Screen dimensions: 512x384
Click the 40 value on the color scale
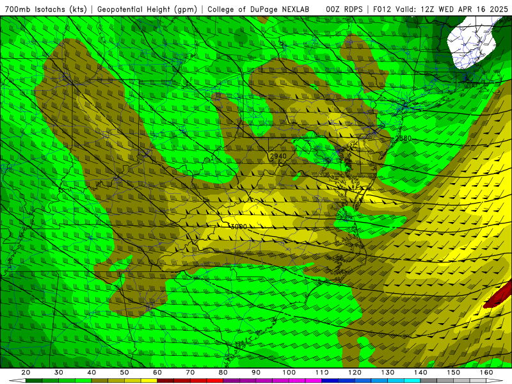click(92, 372)
